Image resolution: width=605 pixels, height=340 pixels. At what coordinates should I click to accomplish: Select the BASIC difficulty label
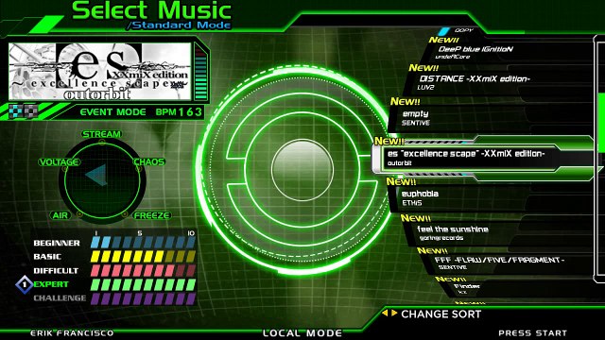click(x=47, y=257)
